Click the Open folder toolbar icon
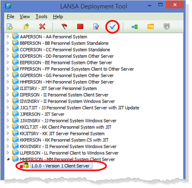Screen dimensions: 192x188 (26, 27)
